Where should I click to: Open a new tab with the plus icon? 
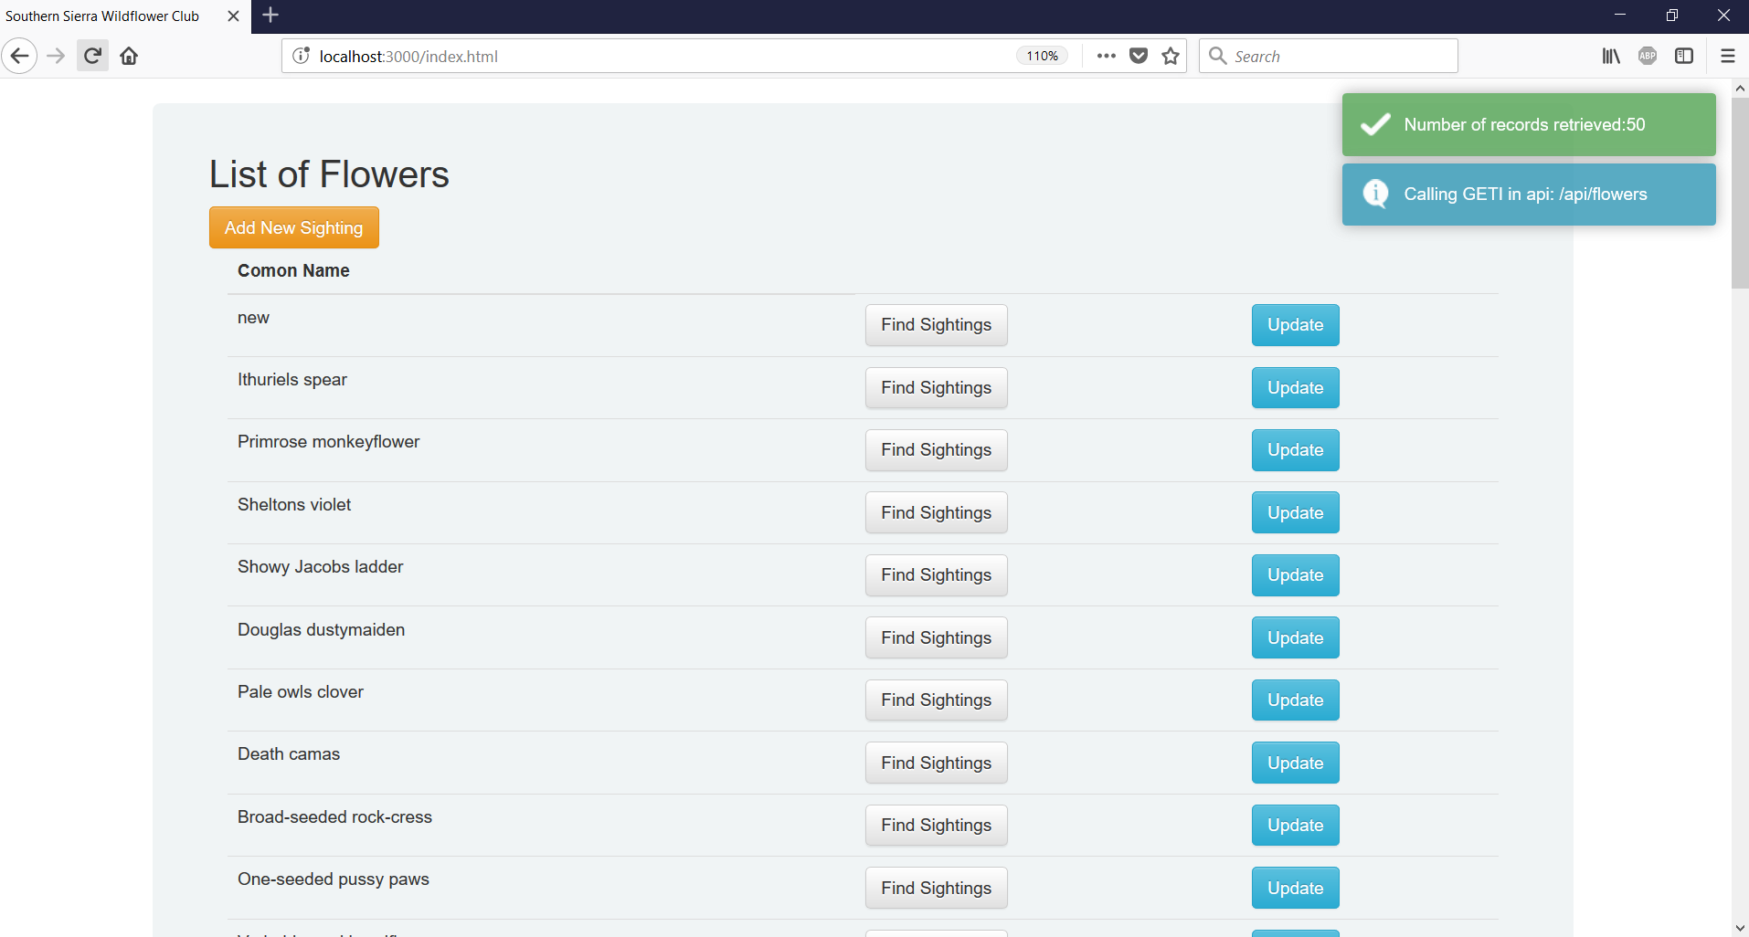(270, 16)
